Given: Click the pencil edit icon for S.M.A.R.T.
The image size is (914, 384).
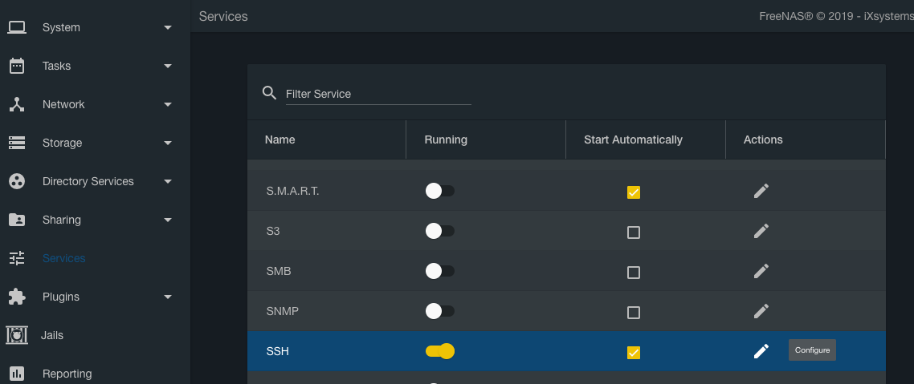Looking at the screenshot, I should (761, 191).
